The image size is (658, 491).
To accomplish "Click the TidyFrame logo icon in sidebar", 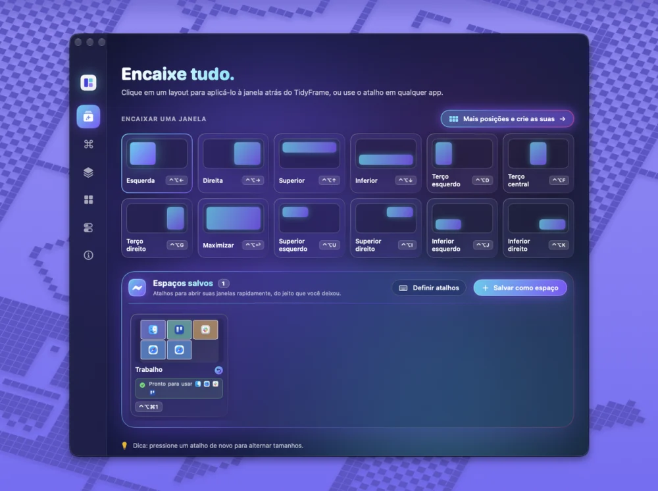I will 88,83.
